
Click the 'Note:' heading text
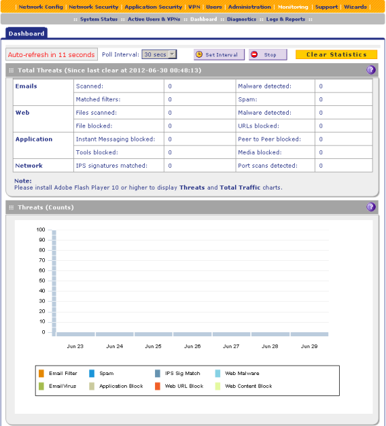pyautogui.click(x=23, y=181)
